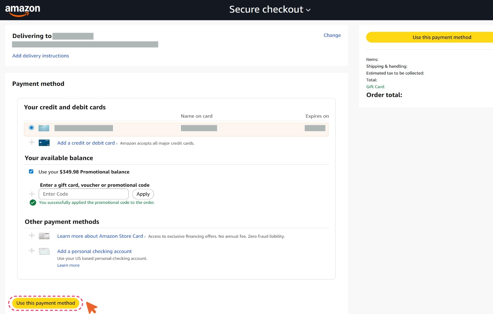
Task: Click plus icon beside Amazon Store Card
Action: click(32, 235)
